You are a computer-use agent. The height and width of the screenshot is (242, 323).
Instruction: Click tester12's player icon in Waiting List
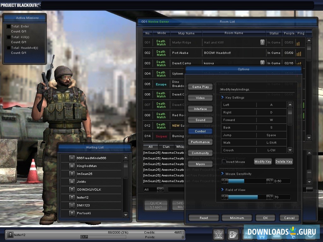tap(72, 197)
